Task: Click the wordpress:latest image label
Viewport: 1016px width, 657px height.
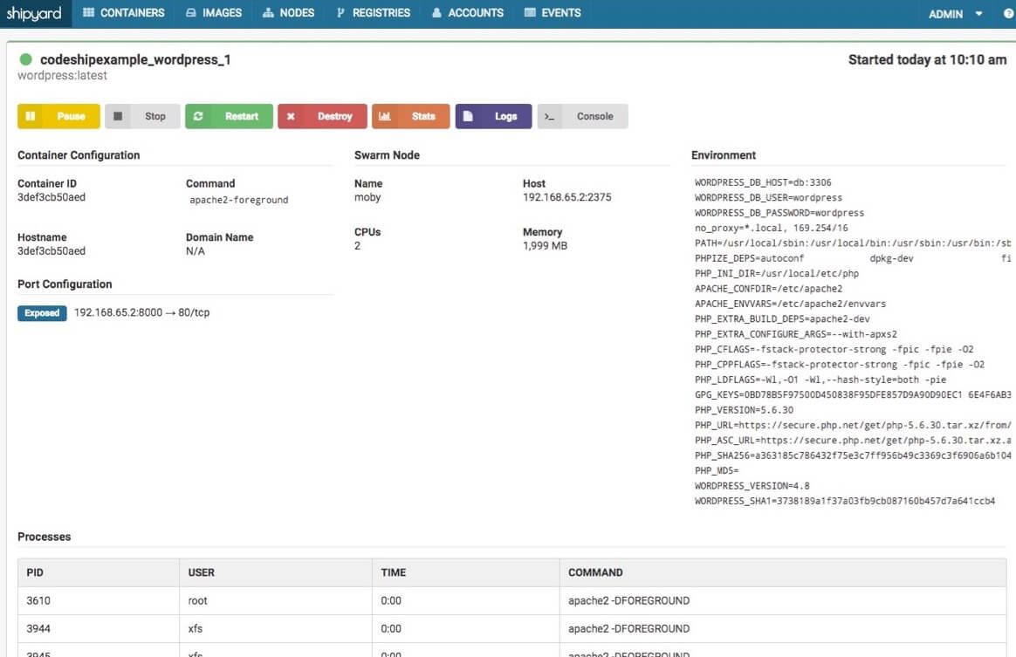Action: [x=62, y=76]
